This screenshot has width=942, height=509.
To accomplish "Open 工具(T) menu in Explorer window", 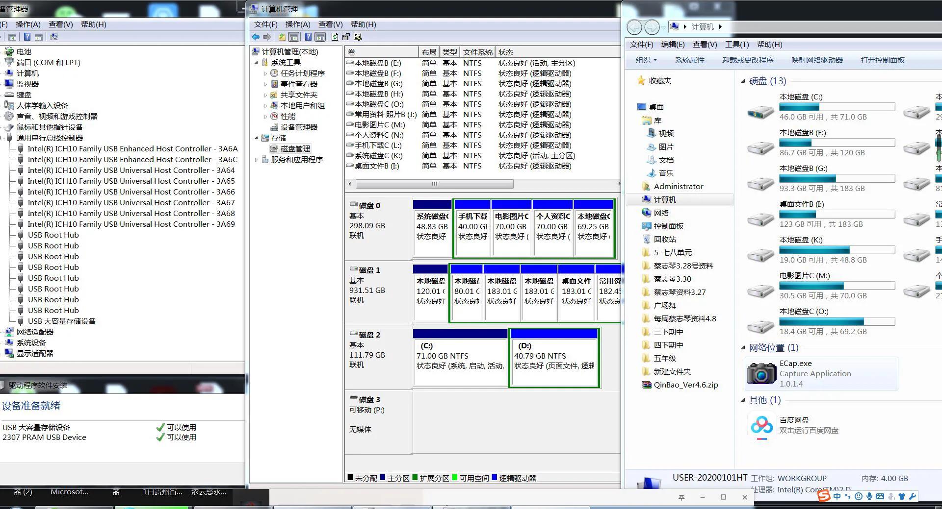I will pyautogui.click(x=737, y=45).
